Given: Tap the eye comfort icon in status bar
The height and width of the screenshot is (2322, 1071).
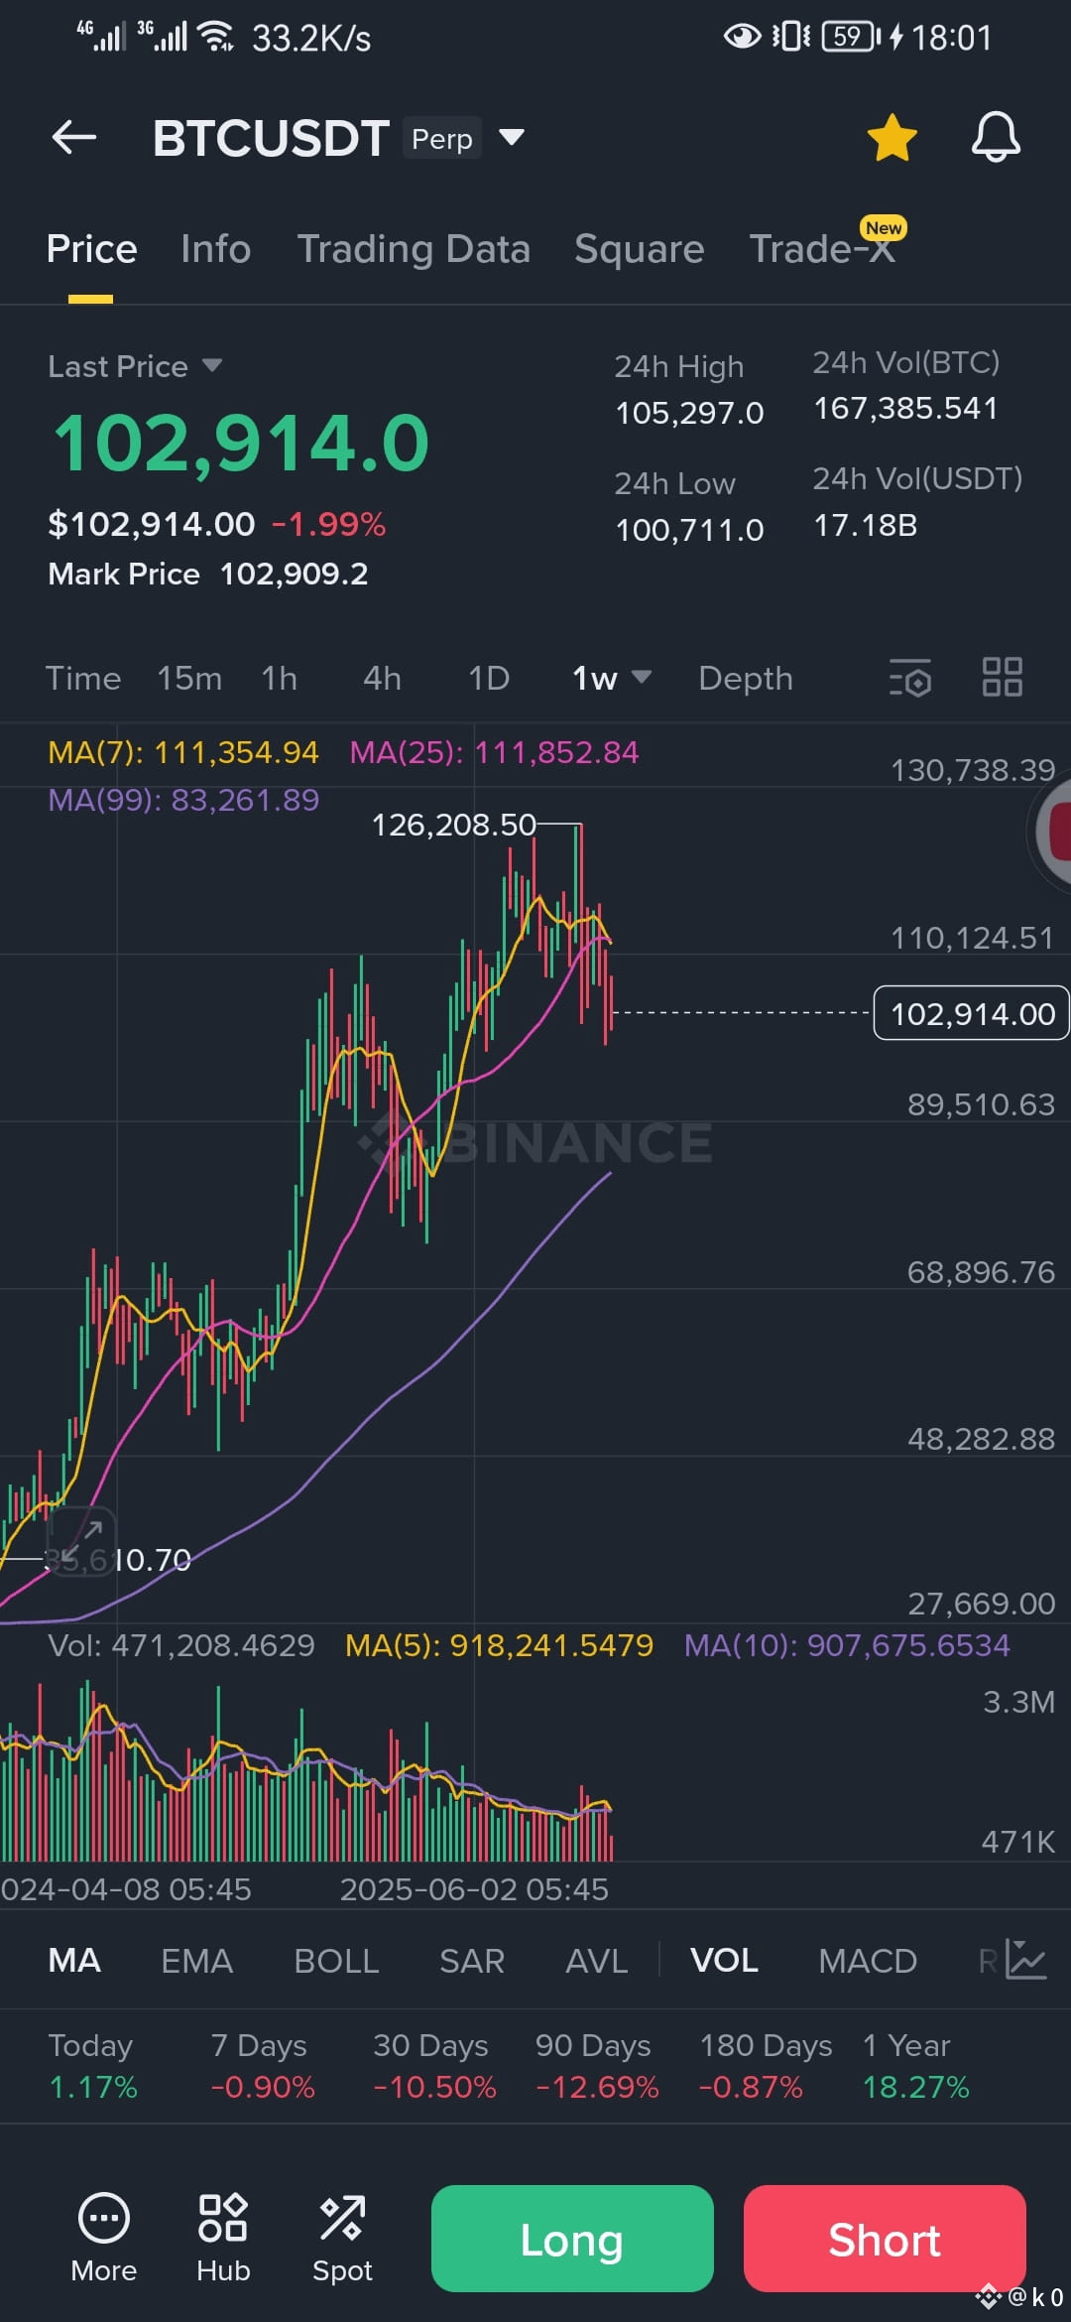Looking at the screenshot, I should click(742, 37).
